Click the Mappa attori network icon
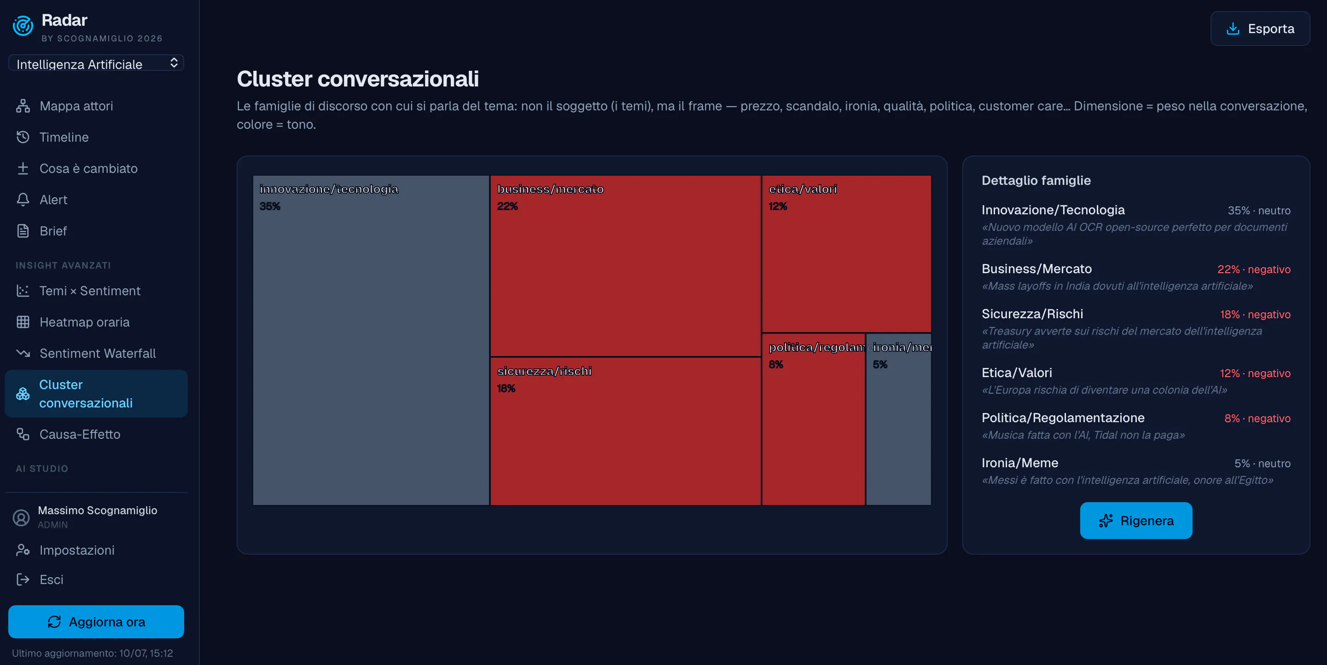This screenshot has width=1327, height=665. point(23,106)
